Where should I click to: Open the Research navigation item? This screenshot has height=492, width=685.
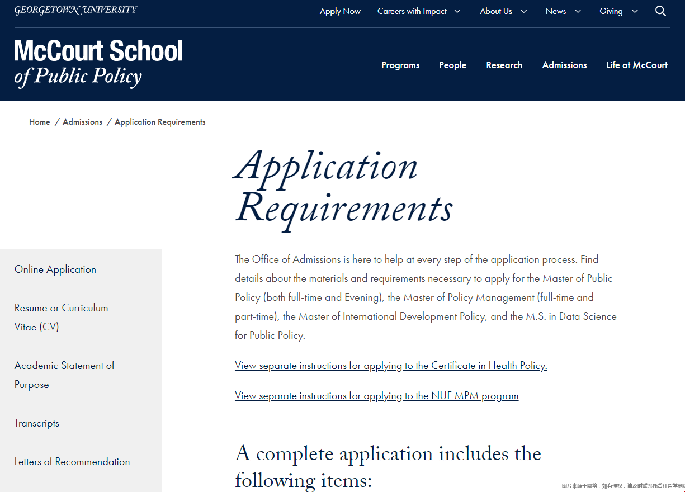(x=504, y=65)
